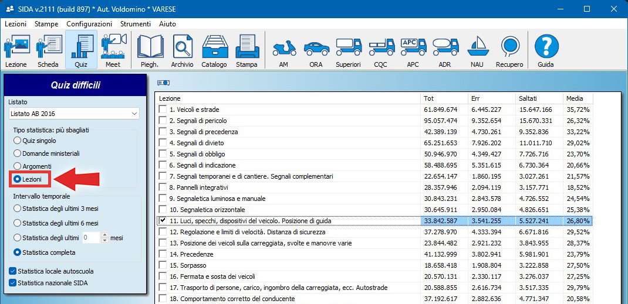The width and height of the screenshot is (628, 304).
Task: Choose Statistica degli ultimi 6 mesi
Action: click(17, 223)
